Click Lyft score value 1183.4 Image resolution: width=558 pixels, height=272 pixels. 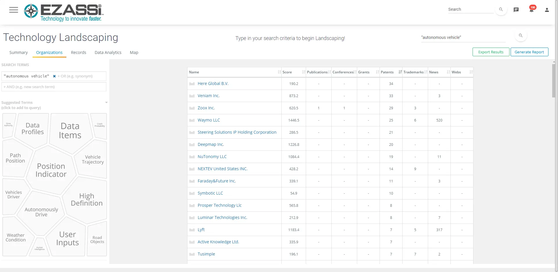click(x=294, y=230)
